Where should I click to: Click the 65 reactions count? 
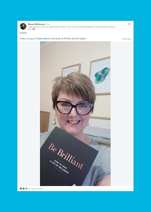[x=29, y=189]
